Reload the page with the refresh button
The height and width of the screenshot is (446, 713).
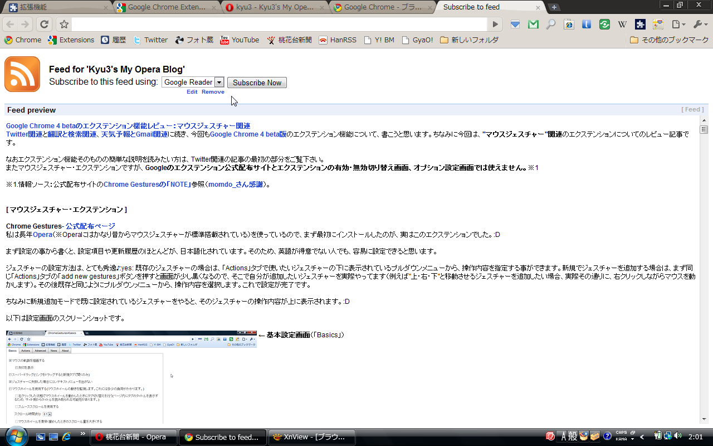[x=45, y=25]
